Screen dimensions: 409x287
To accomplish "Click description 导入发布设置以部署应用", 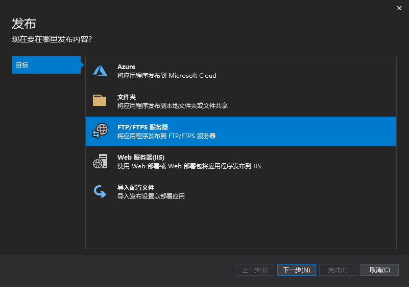I will tap(151, 196).
